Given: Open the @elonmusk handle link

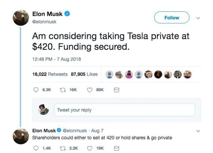Looking at the screenshot, I should coord(44,22).
